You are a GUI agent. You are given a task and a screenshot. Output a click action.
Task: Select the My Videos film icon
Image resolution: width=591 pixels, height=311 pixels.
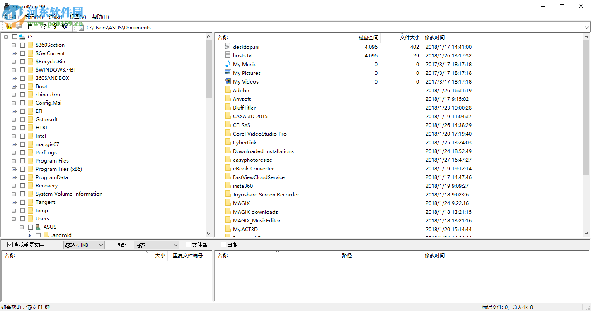228,81
